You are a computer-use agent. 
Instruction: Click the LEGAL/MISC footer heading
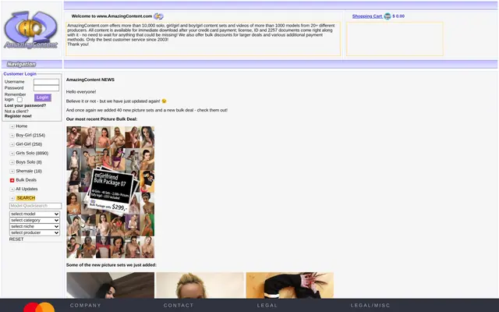click(370, 305)
